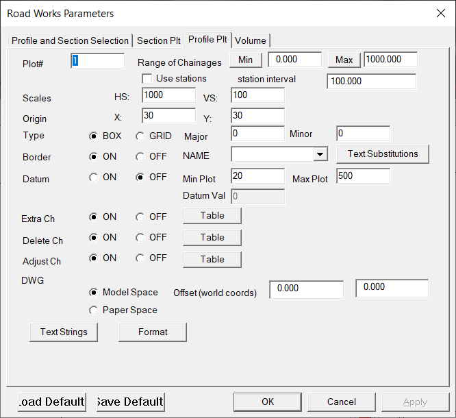Open Text Substitutions dialog
456x418 pixels.
coord(383,154)
